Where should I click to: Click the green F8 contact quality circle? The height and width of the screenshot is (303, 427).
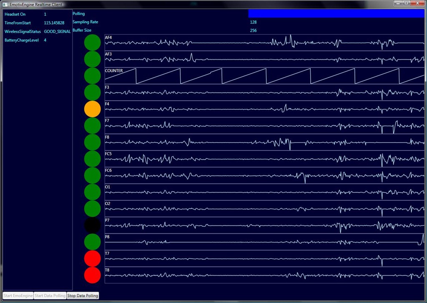pos(92,142)
